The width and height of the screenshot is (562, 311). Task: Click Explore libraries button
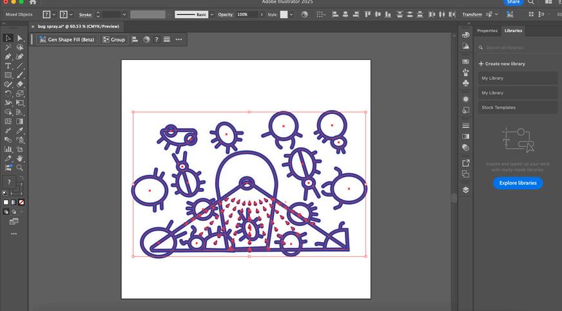point(518,183)
